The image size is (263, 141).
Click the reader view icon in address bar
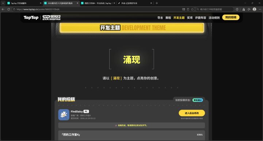188,9
